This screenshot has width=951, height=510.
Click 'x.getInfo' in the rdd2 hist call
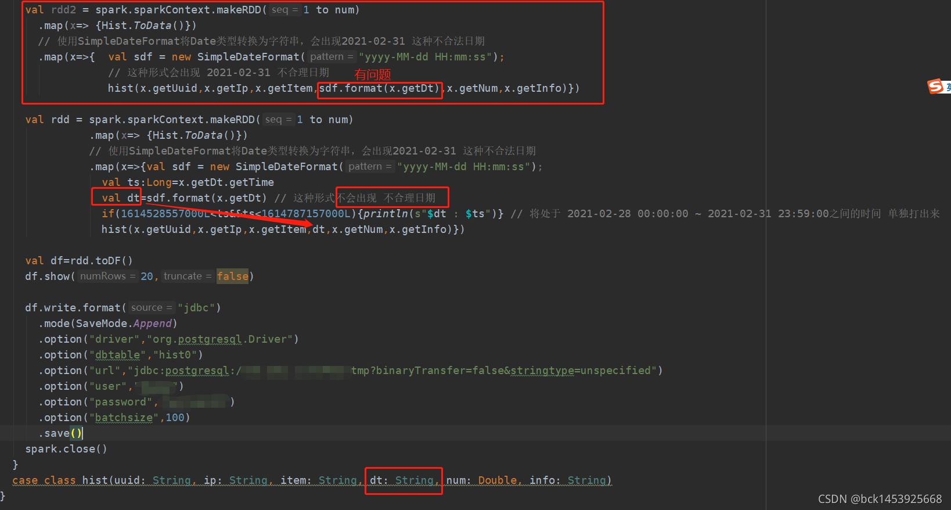(532, 88)
